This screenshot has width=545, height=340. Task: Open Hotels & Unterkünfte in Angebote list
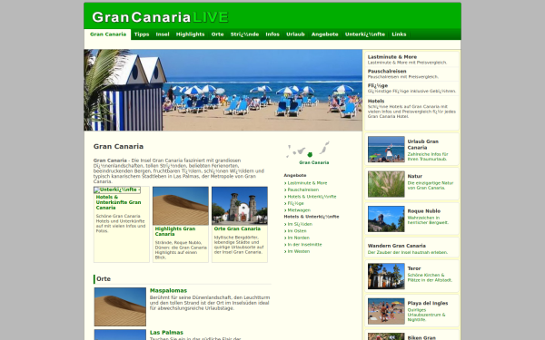tap(312, 197)
